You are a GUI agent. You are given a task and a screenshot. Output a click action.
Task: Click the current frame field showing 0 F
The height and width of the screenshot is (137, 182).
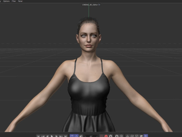[91, 136]
